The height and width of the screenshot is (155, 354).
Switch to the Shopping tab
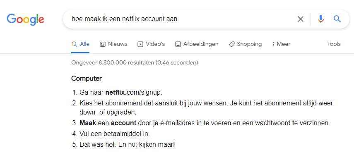(x=249, y=44)
